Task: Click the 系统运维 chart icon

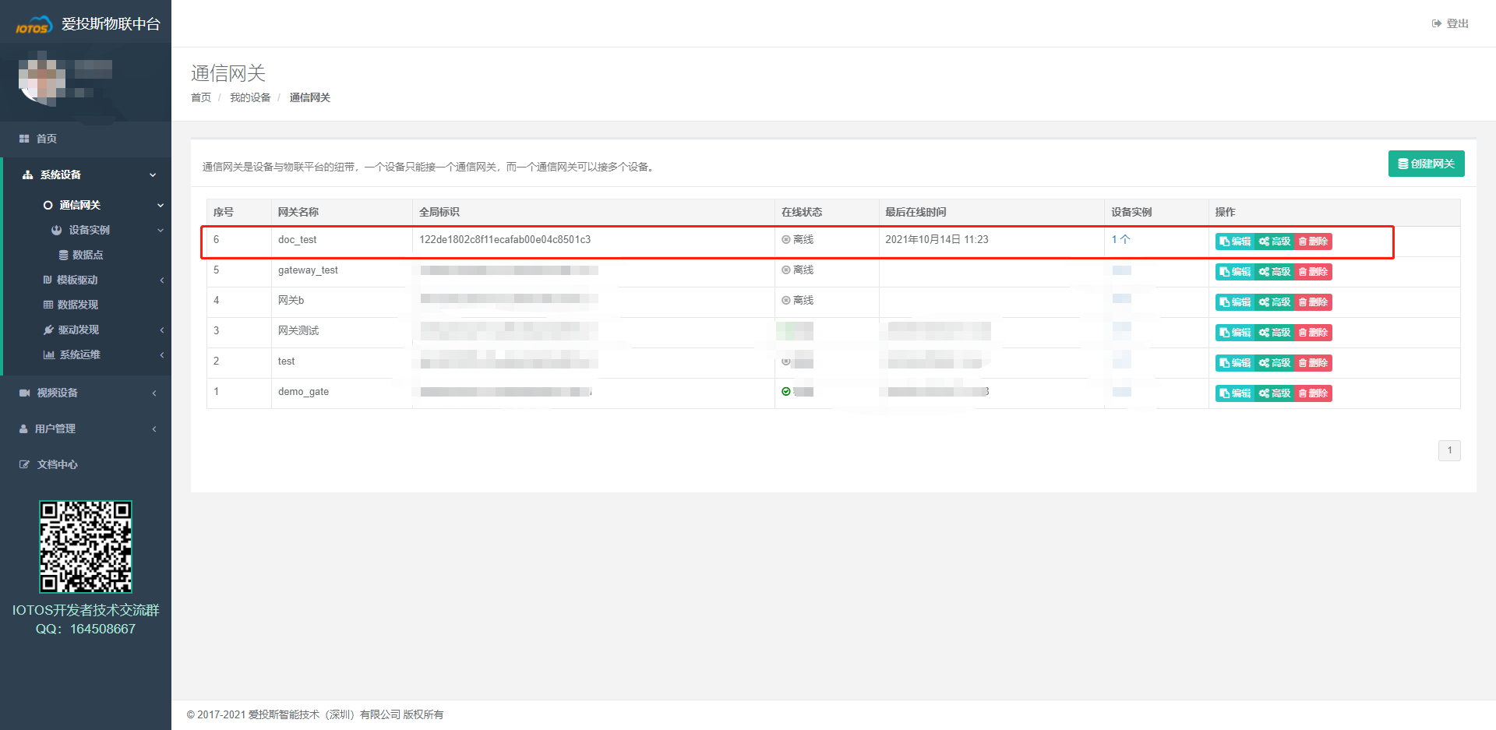Action: click(49, 354)
